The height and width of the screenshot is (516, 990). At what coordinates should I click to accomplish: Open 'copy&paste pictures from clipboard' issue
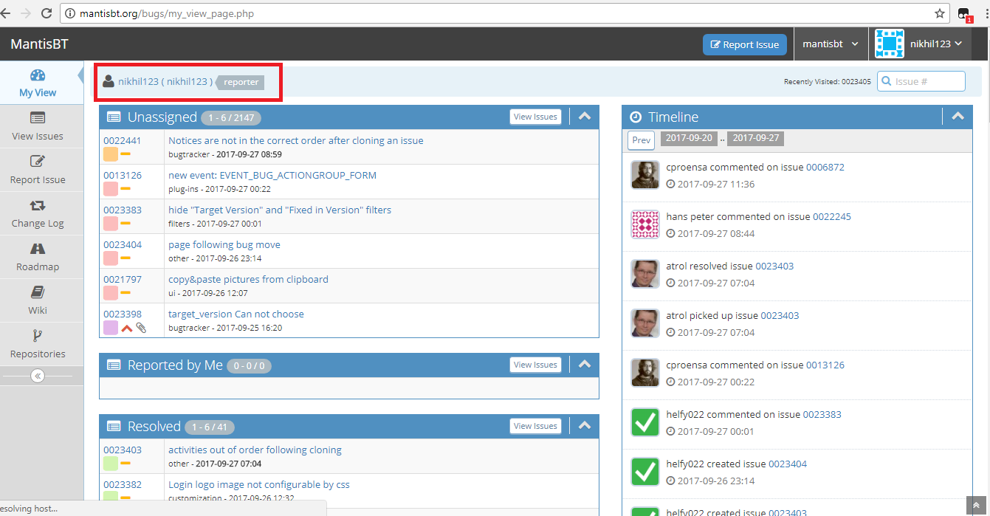[x=248, y=279]
